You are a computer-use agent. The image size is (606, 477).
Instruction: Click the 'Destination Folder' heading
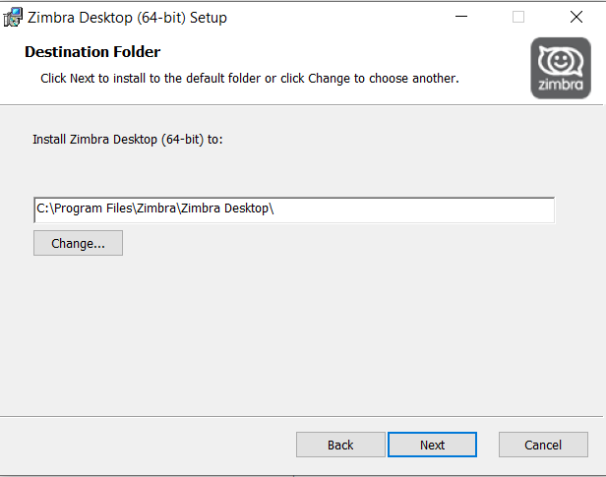92,52
